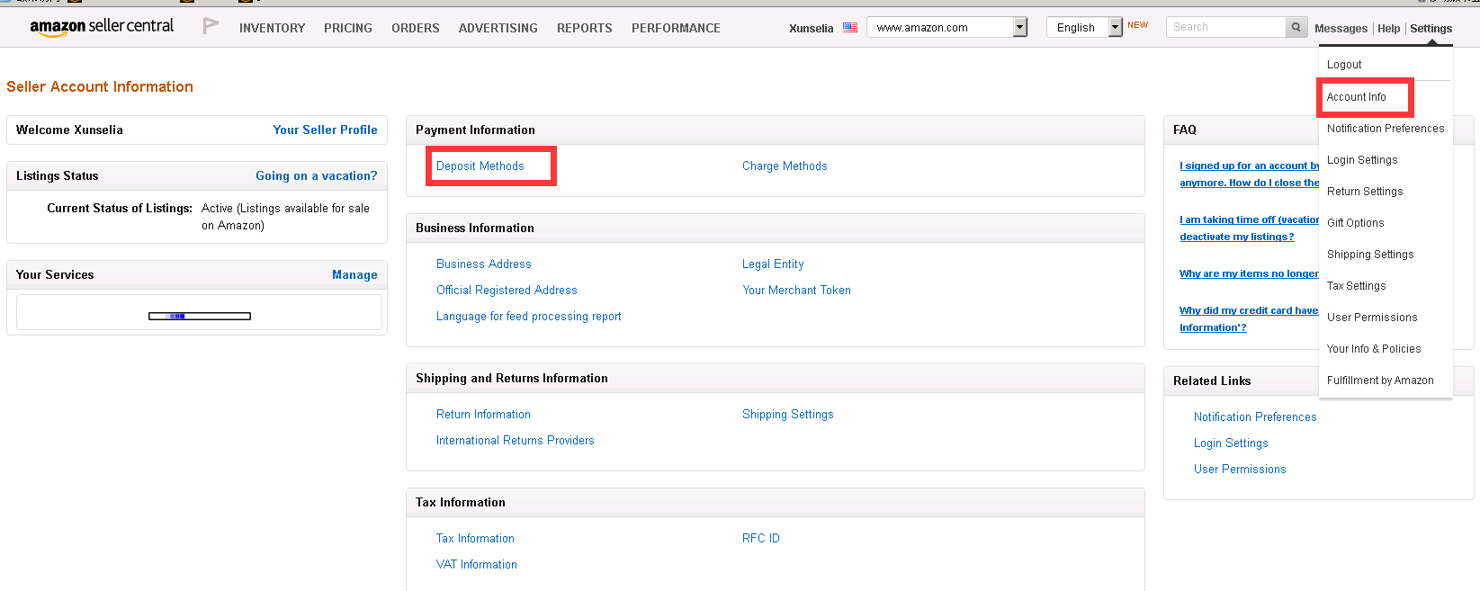Choose Shipping Settings in the Settings dropdown
The image size is (1480, 591).
1370,255
